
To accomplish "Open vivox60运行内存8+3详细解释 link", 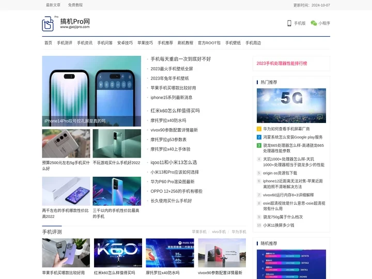I will tap(288, 195).
